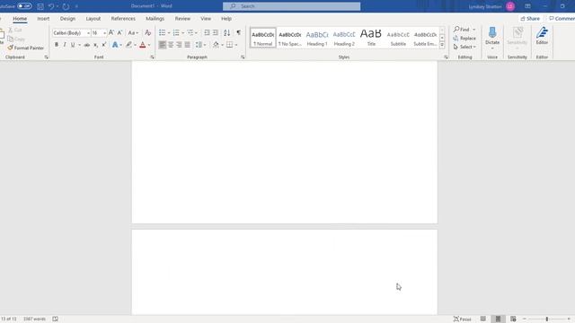This screenshot has width=575, height=323.
Task: Open the References tab
Action: point(123,18)
